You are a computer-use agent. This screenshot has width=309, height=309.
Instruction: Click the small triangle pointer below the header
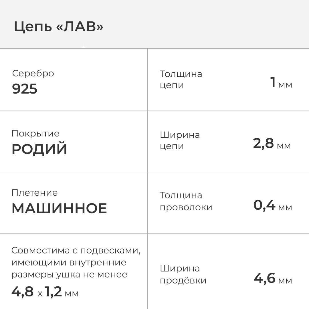click(83, 46)
